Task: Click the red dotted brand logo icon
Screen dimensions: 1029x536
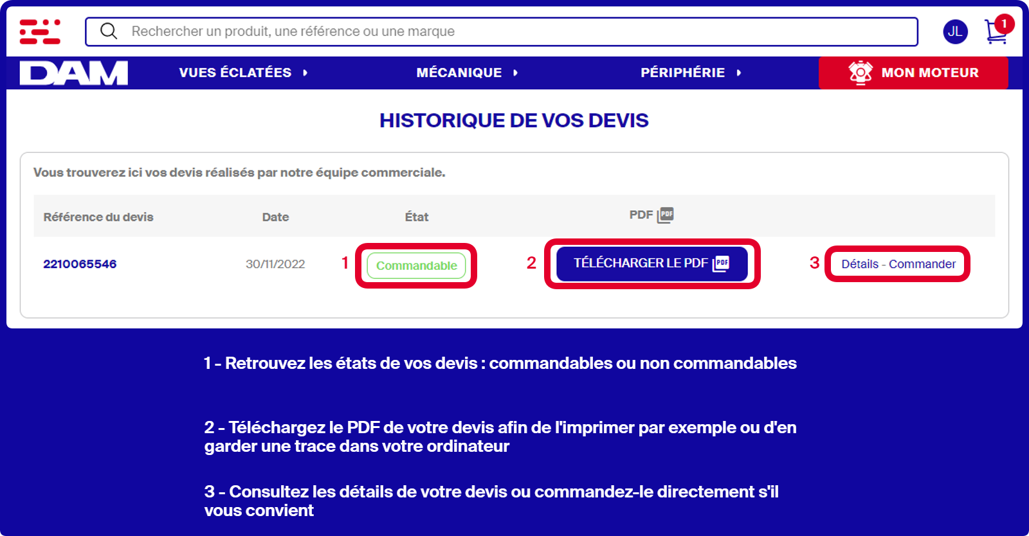Action: click(x=40, y=31)
